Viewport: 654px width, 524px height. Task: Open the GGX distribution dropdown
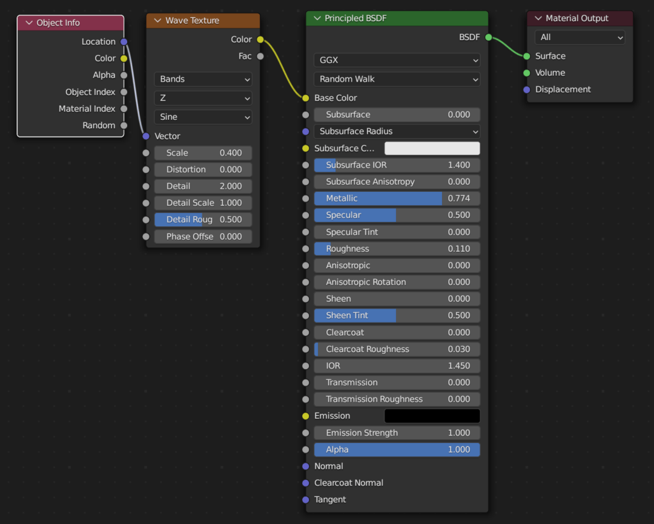click(397, 60)
